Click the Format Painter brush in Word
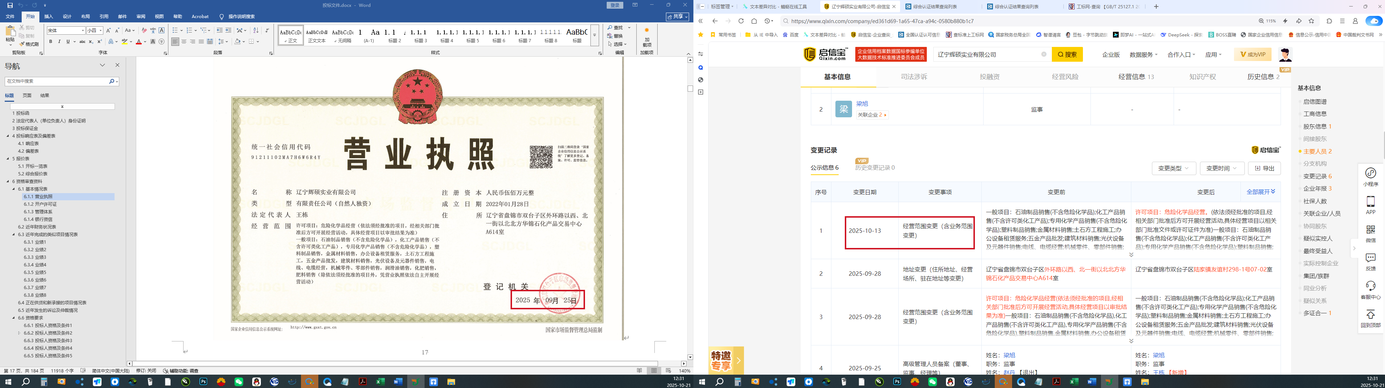The height and width of the screenshot is (388, 1385). point(29,44)
